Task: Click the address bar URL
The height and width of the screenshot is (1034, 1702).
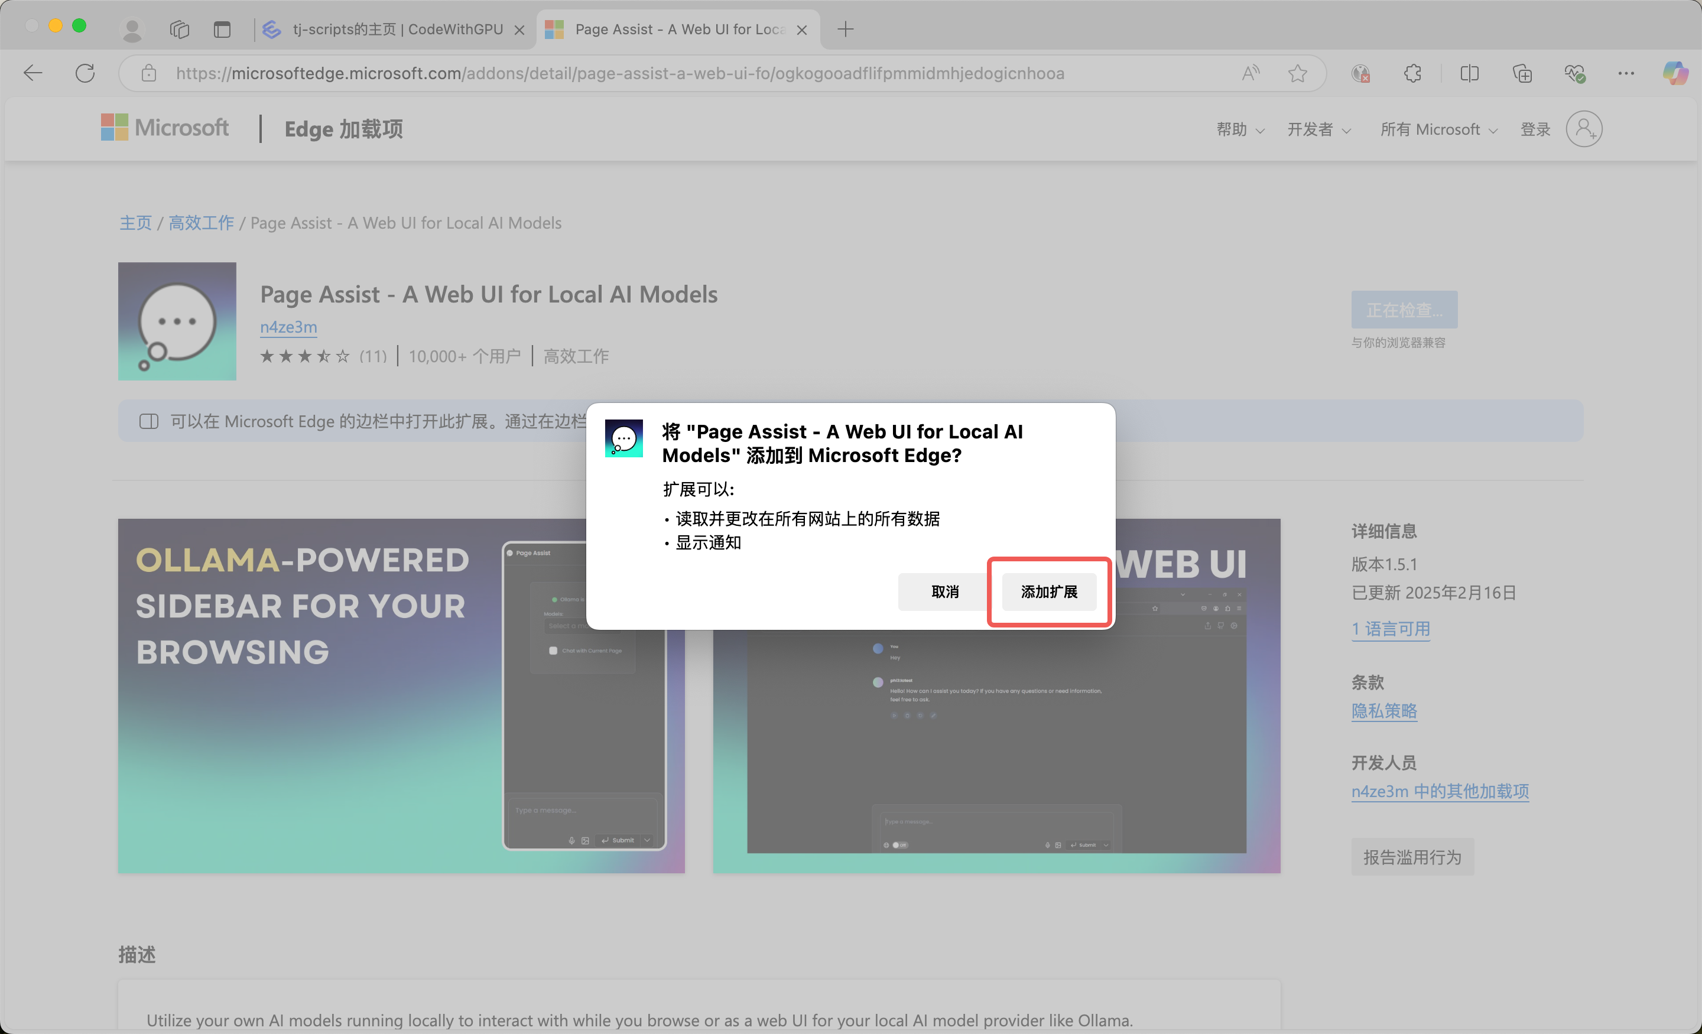Action: click(x=619, y=73)
